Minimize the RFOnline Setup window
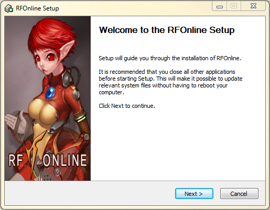The width and height of the screenshot is (270, 210). [220, 6]
